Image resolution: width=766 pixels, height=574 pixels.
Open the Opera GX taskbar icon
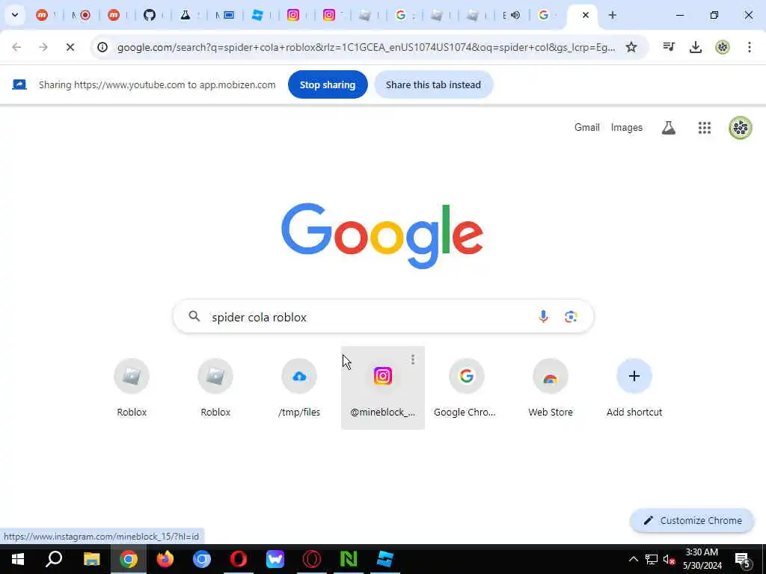click(x=312, y=559)
